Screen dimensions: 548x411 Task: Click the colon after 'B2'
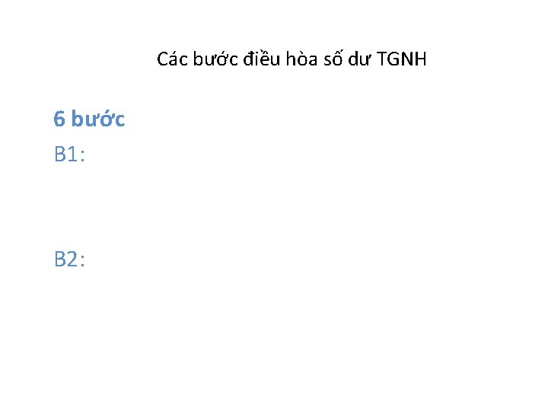tap(82, 262)
